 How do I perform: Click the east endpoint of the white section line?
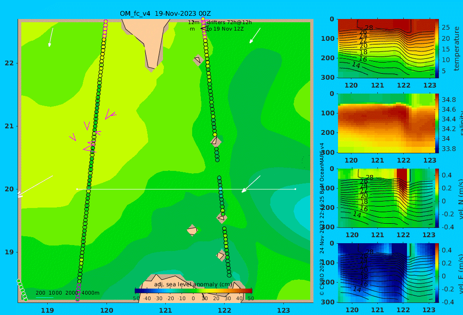pyautogui.click(x=295, y=189)
